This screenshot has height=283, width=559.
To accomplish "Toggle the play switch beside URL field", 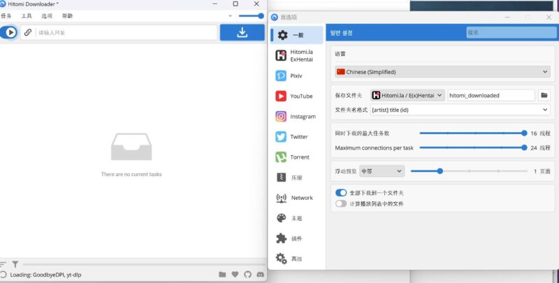I will click(10, 32).
